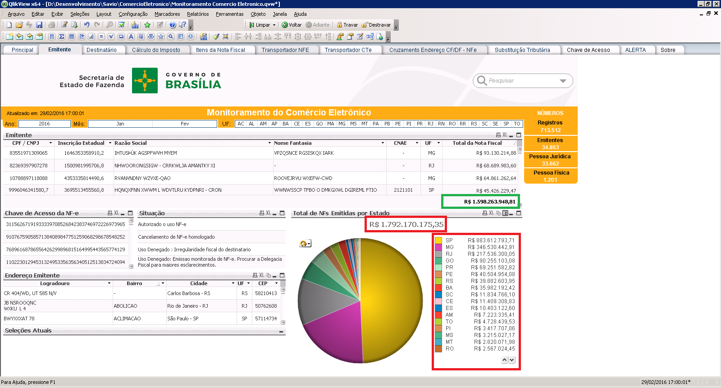Create a list box object
Screen dimensions: 721x388
click(x=52, y=37)
